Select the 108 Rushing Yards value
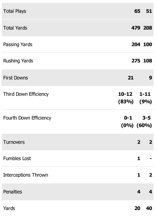Screen dimensions: 157x216 [147, 61]
